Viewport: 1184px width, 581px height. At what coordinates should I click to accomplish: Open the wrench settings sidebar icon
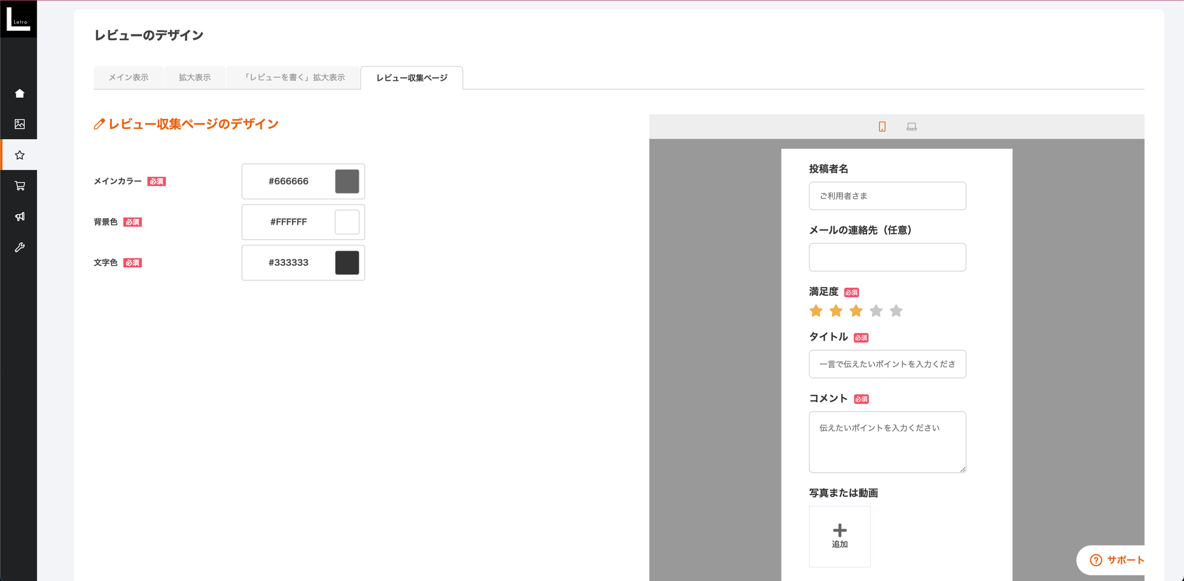20,247
